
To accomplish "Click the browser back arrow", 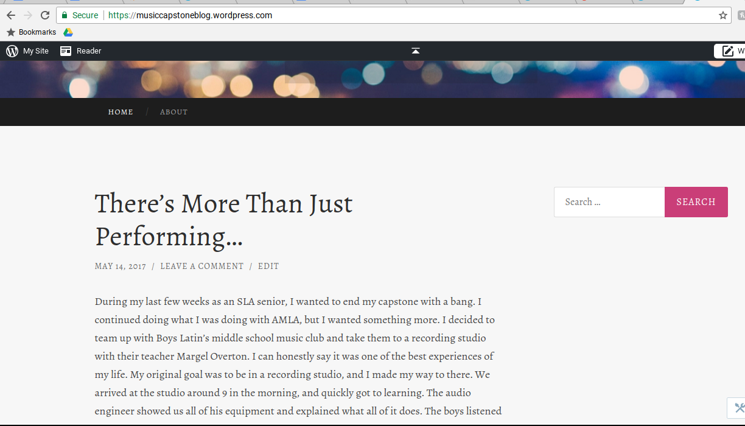I will 11,15.
